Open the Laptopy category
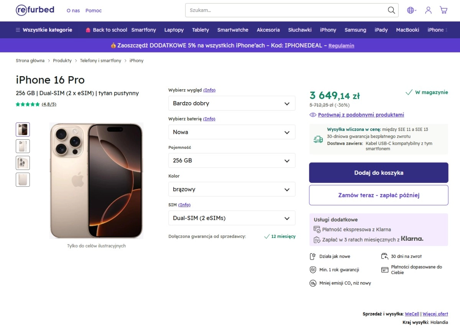Viewport: 460px width, 333px height. pos(174,30)
